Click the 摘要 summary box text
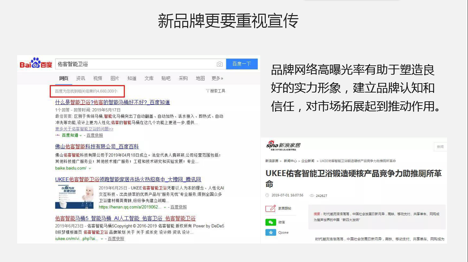This screenshot has width=468, height=262. tap(377, 217)
